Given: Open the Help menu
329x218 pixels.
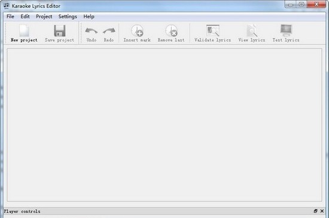Looking at the screenshot, I should click(89, 17).
